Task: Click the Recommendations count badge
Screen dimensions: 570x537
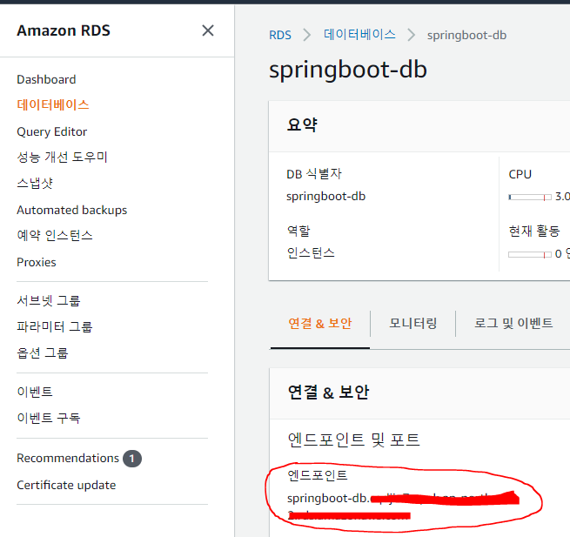Action: click(x=131, y=459)
